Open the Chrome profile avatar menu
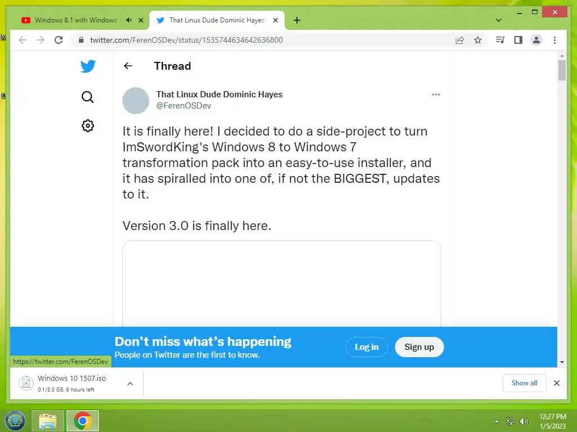Image resolution: width=577 pixels, height=432 pixels. [x=536, y=40]
